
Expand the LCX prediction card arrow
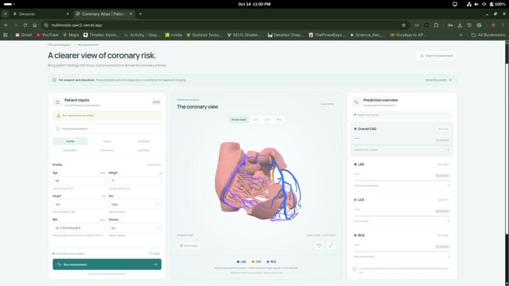coord(448,221)
